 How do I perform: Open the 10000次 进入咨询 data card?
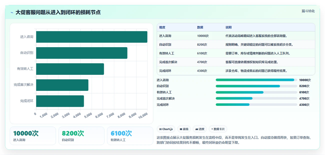point(33,136)
